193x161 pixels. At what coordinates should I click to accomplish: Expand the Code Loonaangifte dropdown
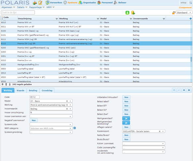pos(163,147)
